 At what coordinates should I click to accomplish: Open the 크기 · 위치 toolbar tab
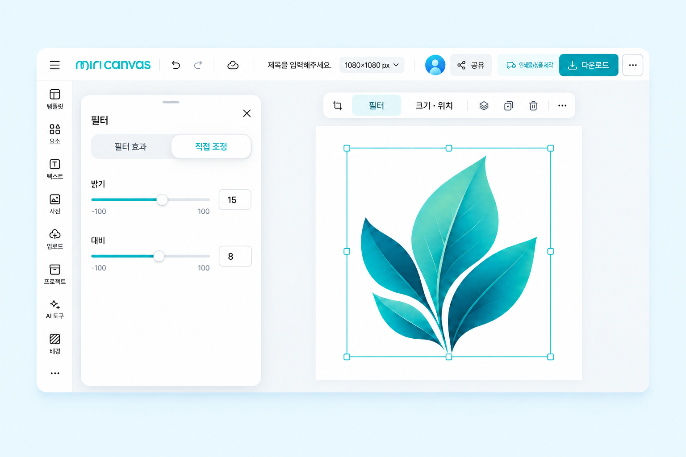coord(434,106)
